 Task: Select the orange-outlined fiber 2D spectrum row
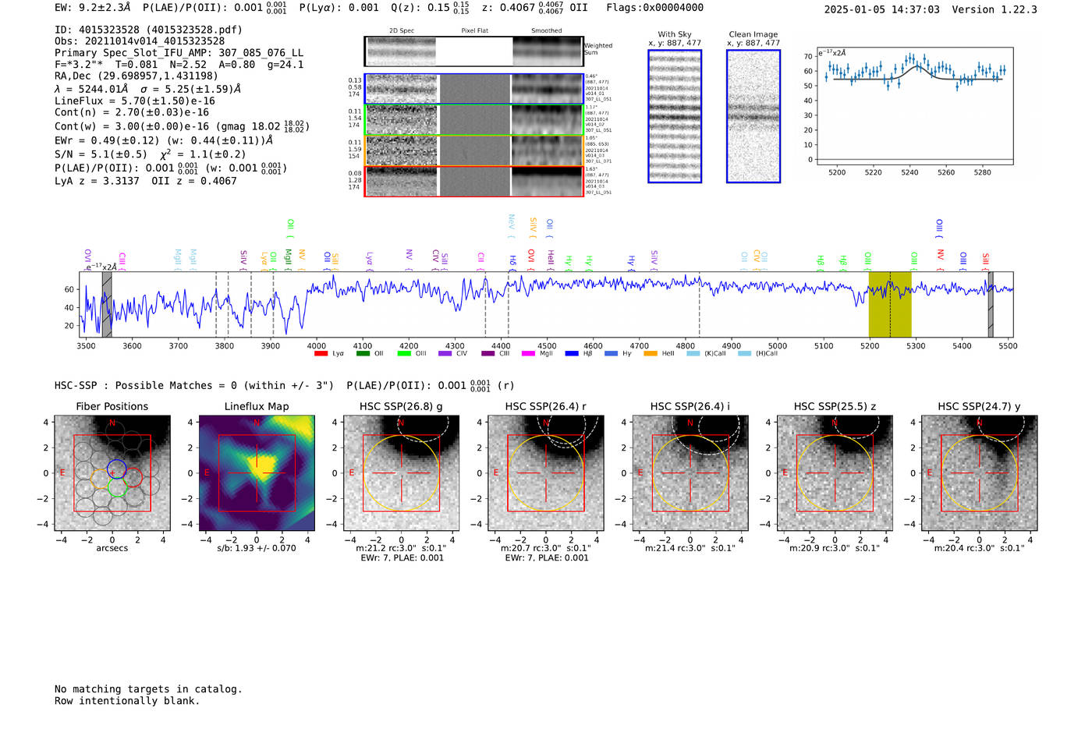(x=474, y=150)
